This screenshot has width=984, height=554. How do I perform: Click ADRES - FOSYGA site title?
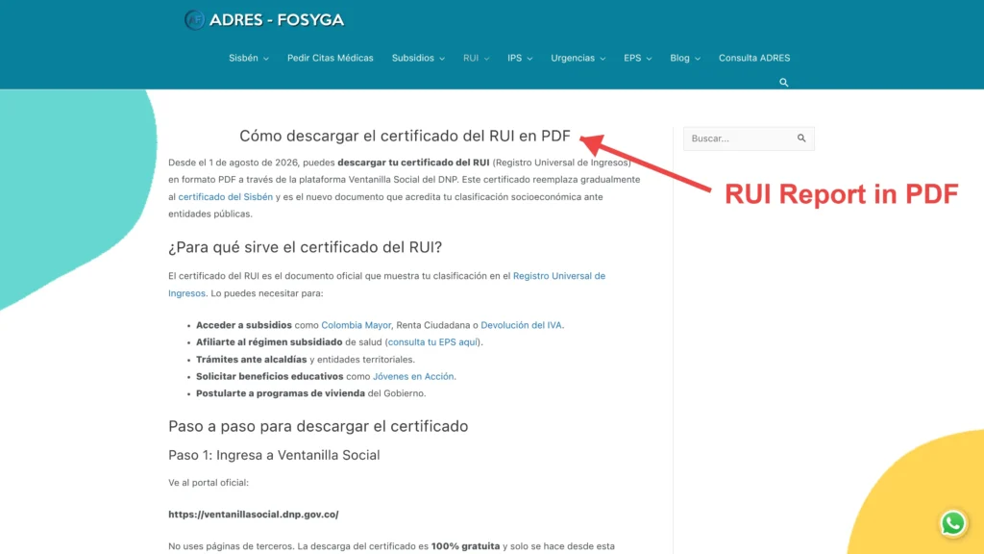click(x=276, y=20)
